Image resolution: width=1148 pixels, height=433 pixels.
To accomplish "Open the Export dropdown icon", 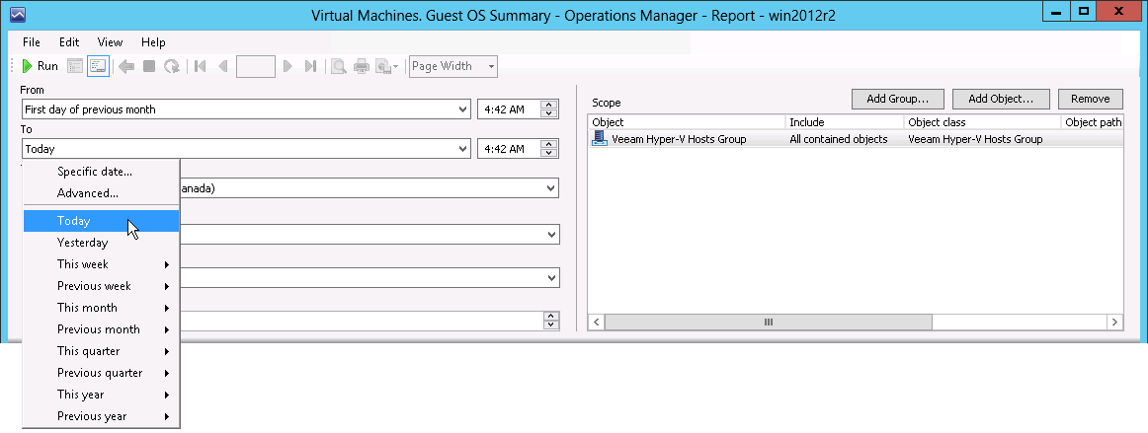I will (x=387, y=66).
